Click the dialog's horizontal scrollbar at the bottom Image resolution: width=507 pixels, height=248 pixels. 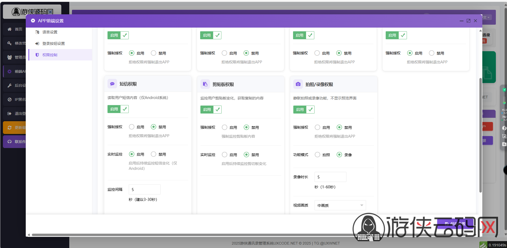point(186,235)
